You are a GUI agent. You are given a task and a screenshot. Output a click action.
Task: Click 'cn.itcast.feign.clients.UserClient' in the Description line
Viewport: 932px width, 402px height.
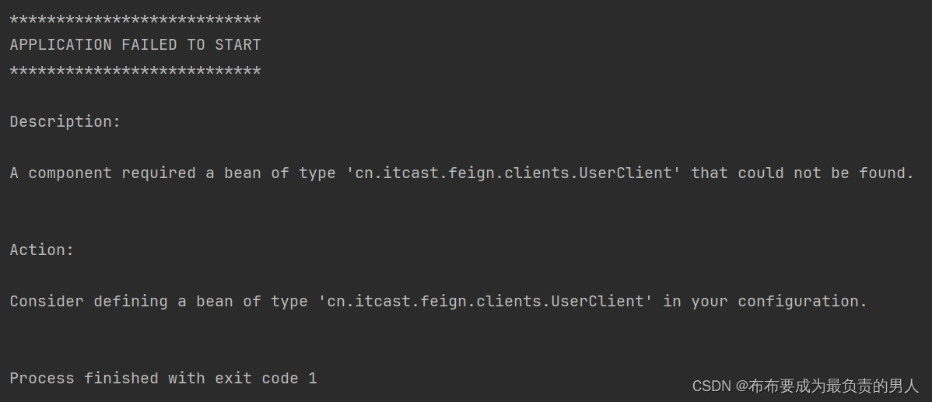[x=513, y=173]
